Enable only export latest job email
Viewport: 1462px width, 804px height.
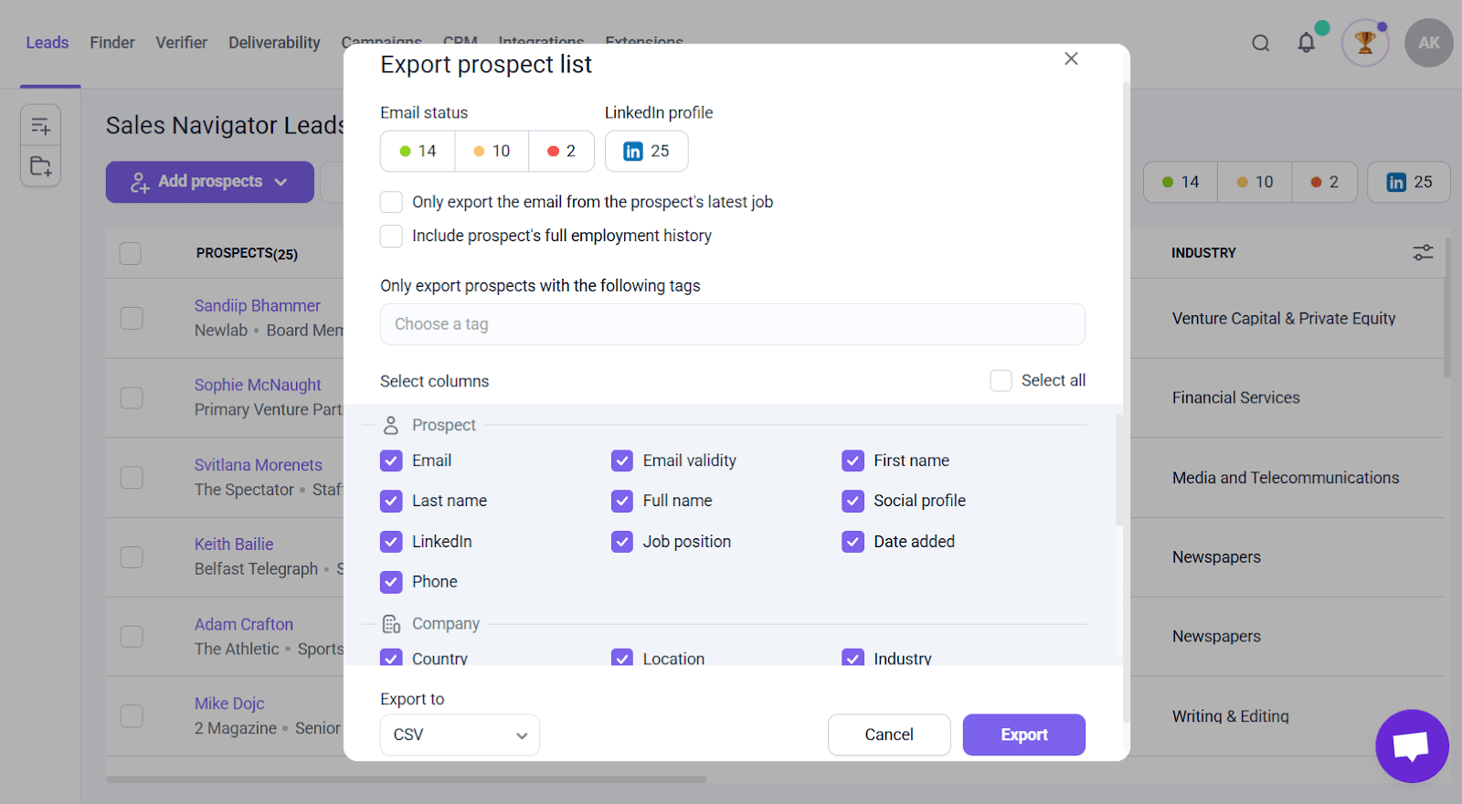pos(391,202)
